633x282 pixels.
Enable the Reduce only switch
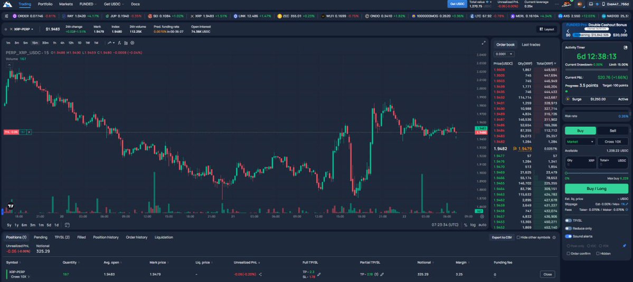pos(569,228)
